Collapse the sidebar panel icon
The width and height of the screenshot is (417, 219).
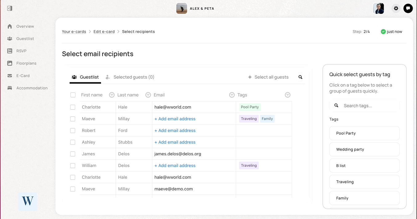(10, 8)
